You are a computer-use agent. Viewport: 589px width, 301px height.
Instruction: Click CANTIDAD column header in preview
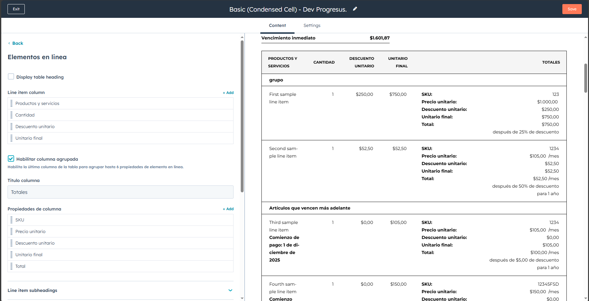point(324,62)
